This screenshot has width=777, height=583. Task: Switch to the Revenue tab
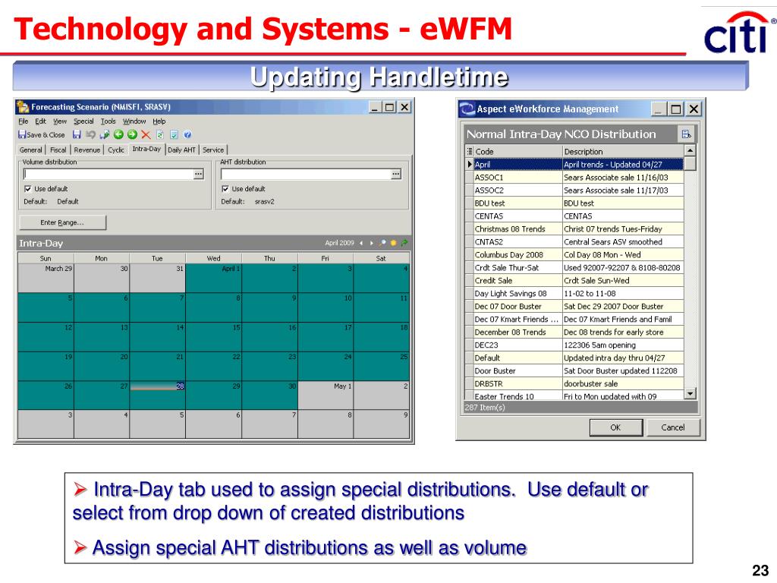click(87, 150)
